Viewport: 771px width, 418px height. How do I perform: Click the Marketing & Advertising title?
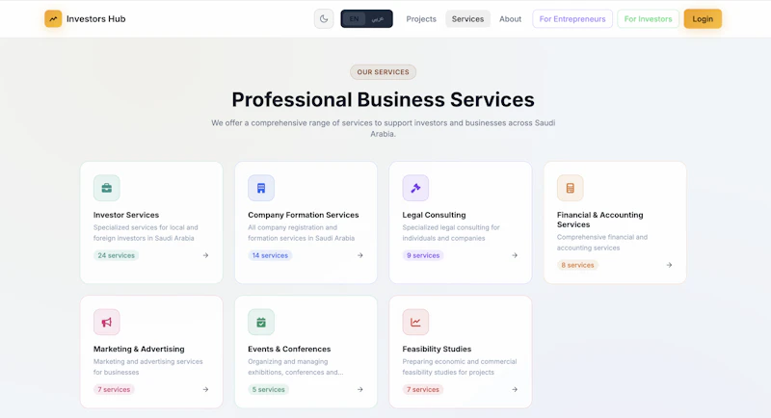[139, 349]
